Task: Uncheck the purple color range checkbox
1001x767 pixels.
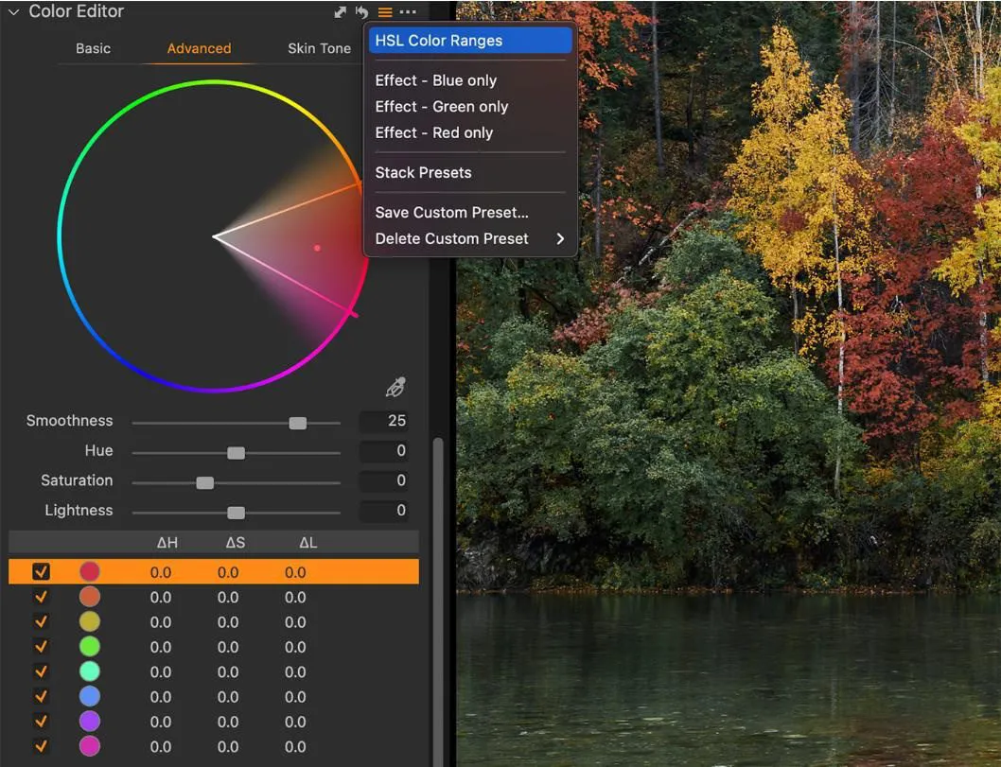Action: click(x=41, y=722)
